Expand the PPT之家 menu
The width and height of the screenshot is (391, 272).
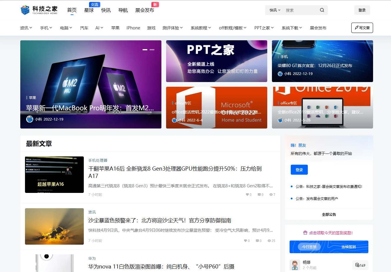tap(264, 28)
